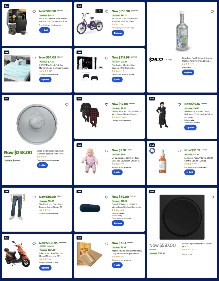The image size is (219, 281).
Task: Click heart icon on MOONCOOL electric tricycle
Action: pos(107,11)
